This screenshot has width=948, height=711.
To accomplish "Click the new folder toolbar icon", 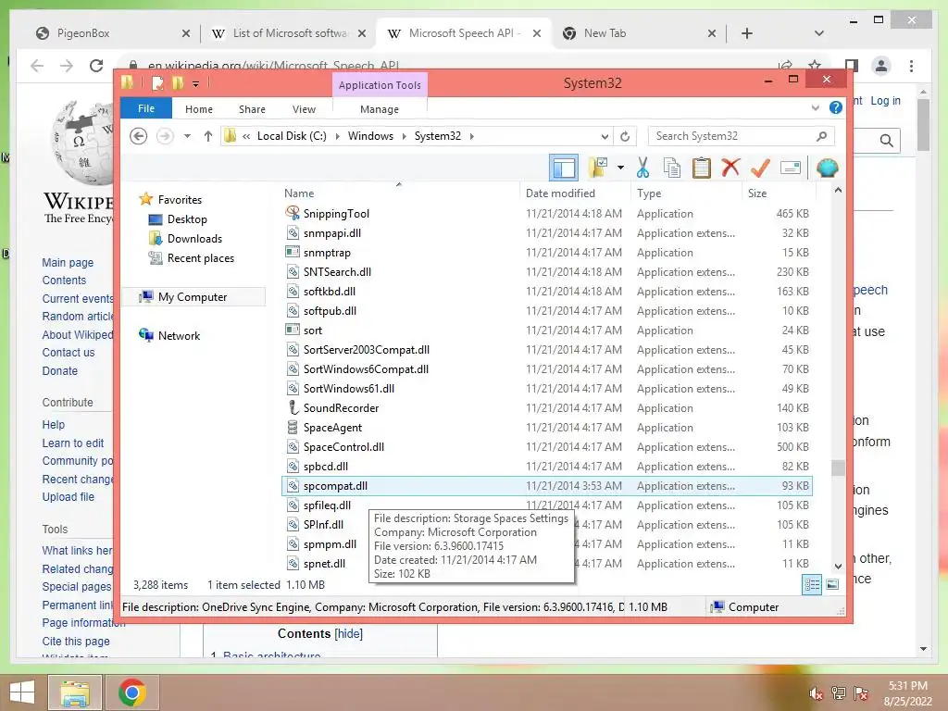I will (598, 168).
